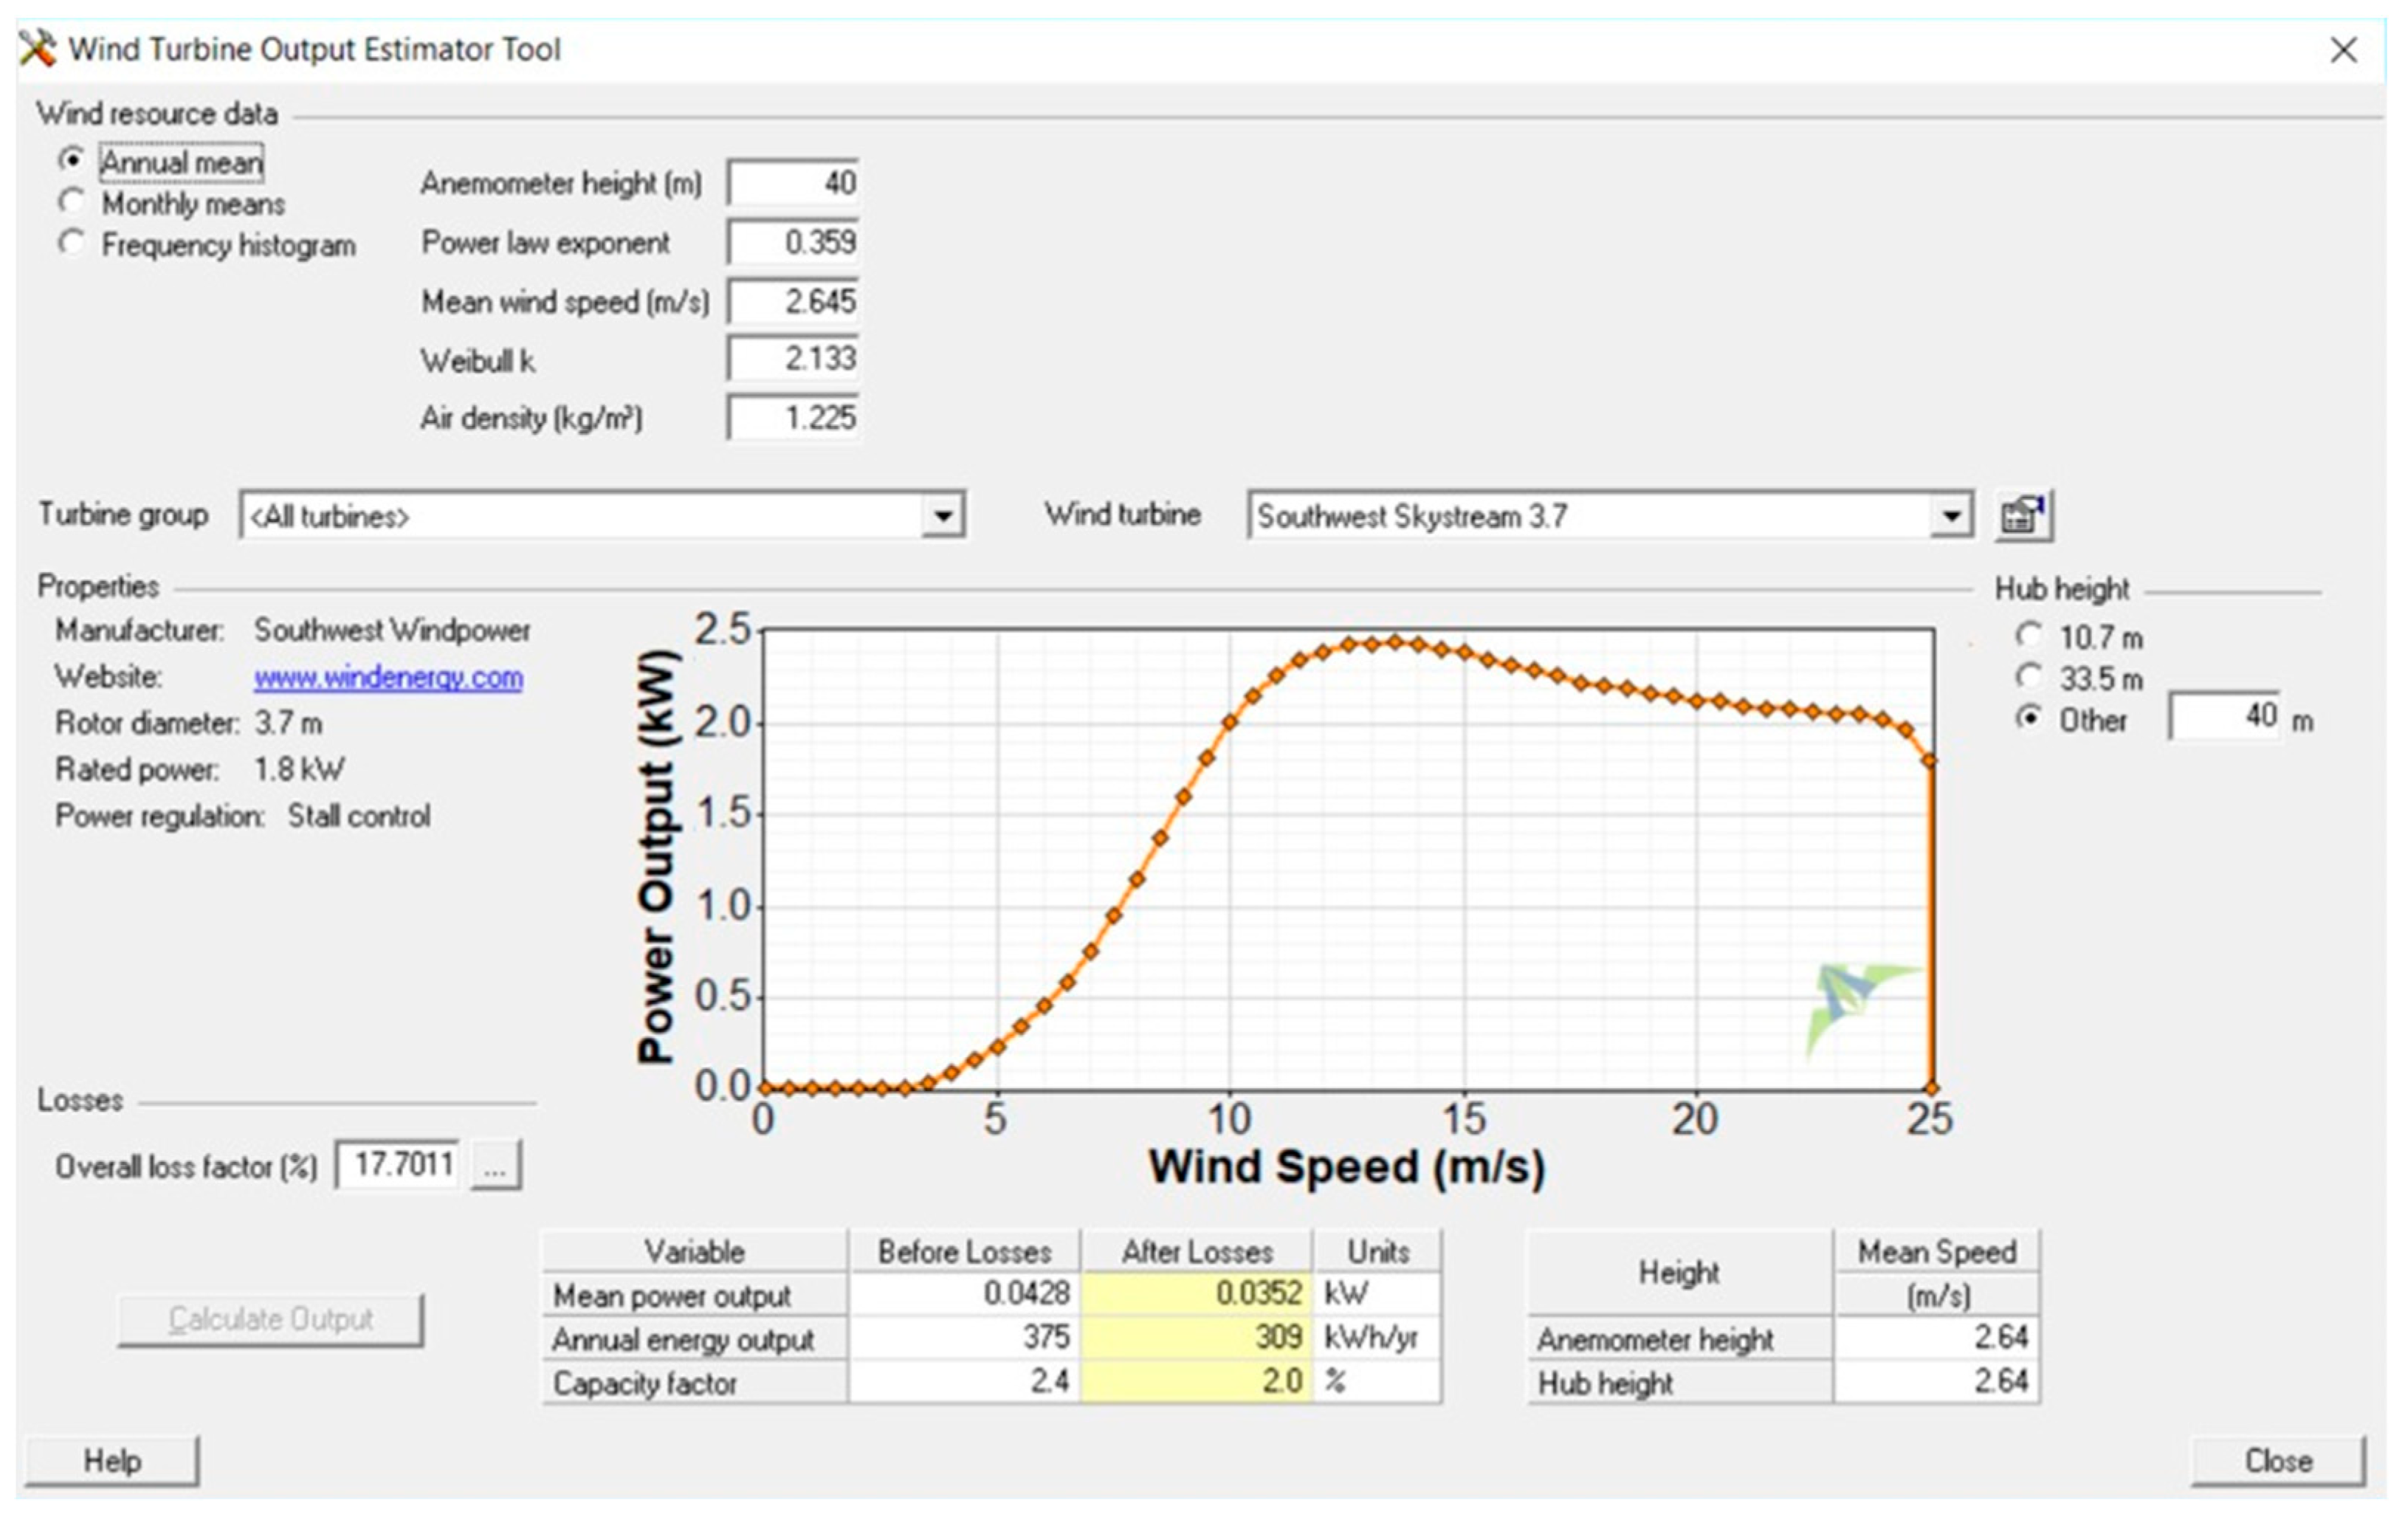
Task: Edit the custom hub height field
Action: 2226,716
